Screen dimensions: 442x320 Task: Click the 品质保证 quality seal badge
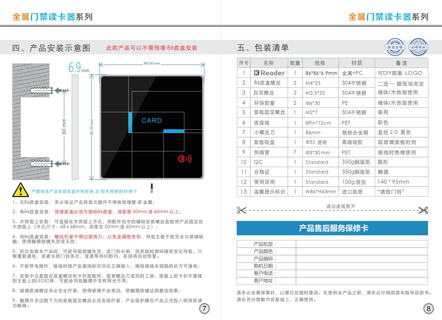pos(418,47)
